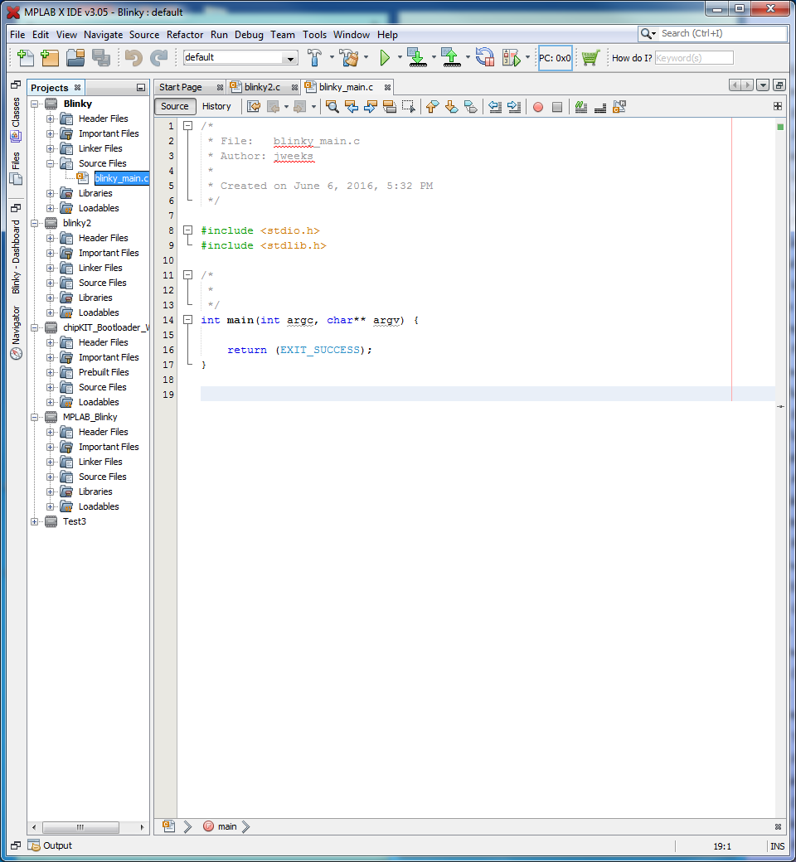Click the Open Project folder icon
This screenshot has width=796, height=862.
pyautogui.click(x=75, y=57)
